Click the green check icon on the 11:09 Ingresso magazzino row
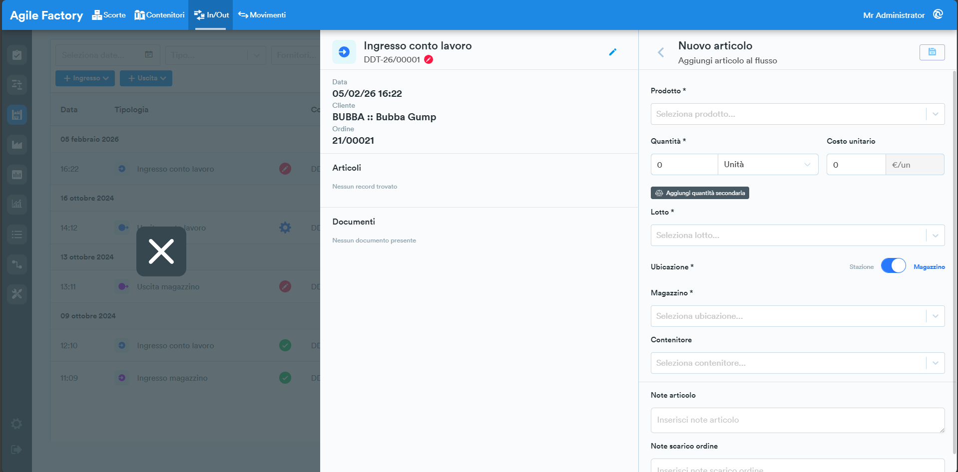The width and height of the screenshot is (958, 472). click(285, 378)
